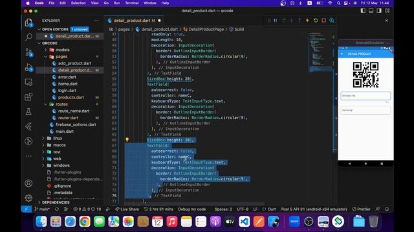The width and height of the screenshot is (414, 232).
Task: Trigger Flutter hot reload lightning icon
Action: click(x=307, y=21)
